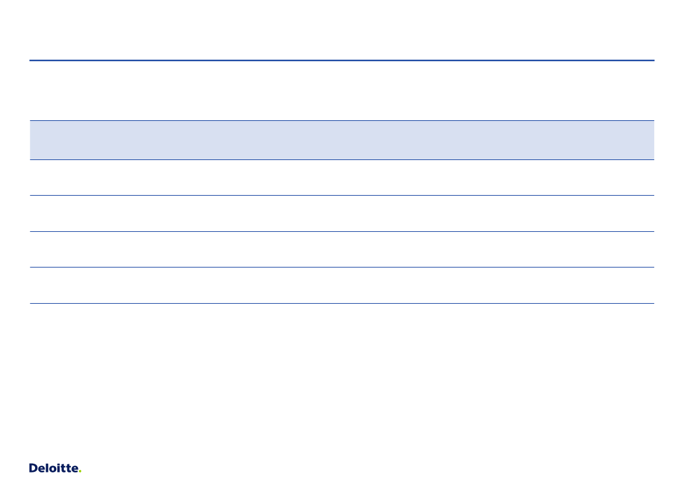Click the green dot in Deloitte logo

tap(80, 472)
